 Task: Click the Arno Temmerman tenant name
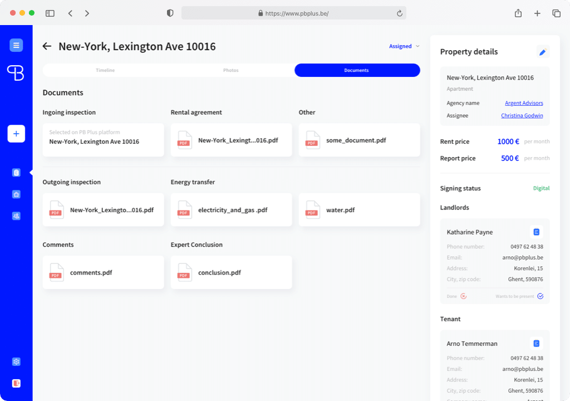472,344
